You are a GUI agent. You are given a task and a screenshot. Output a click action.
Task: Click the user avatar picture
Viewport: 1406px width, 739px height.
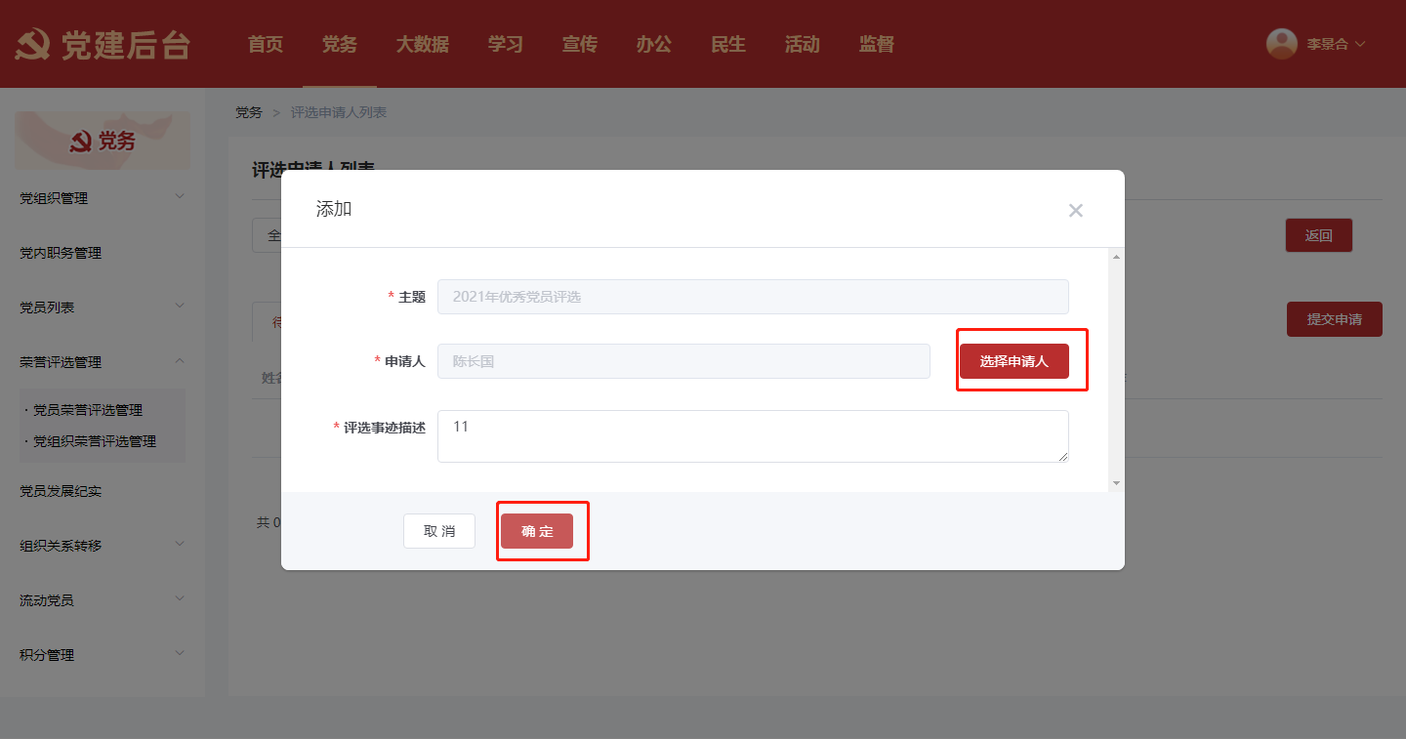pos(1281,44)
